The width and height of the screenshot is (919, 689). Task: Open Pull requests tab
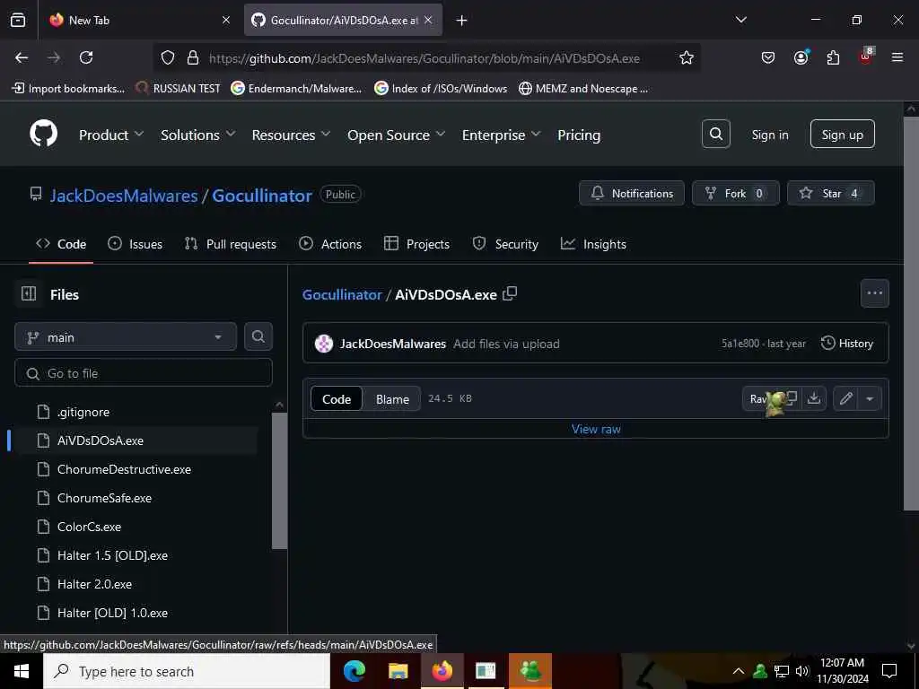231,244
